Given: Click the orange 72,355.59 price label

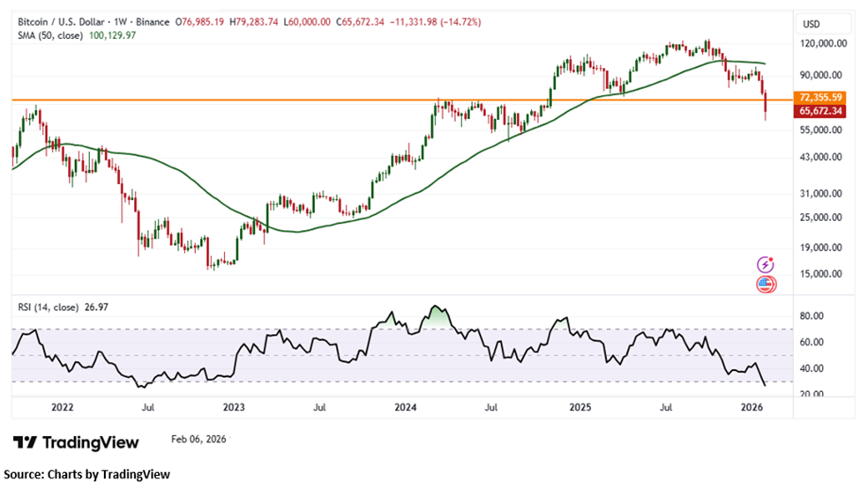Looking at the screenshot, I should pos(820,96).
